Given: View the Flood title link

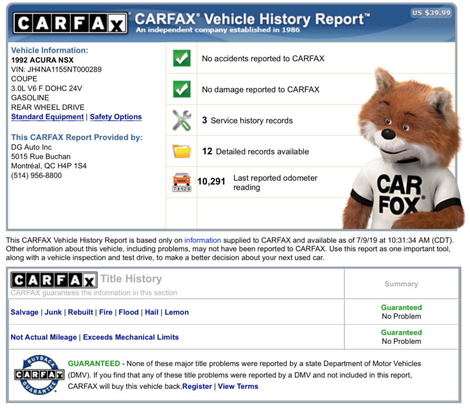Looking at the screenshot, I should point(129,312).
